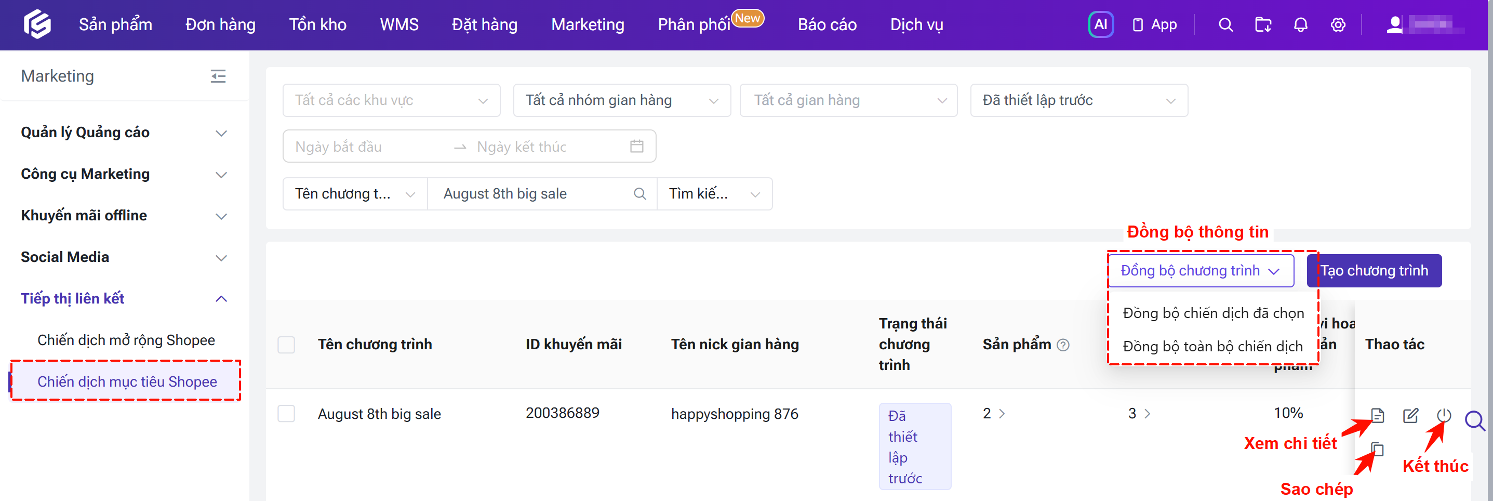Click Đã thiết lập trước status badge

[x=915, y=446]
